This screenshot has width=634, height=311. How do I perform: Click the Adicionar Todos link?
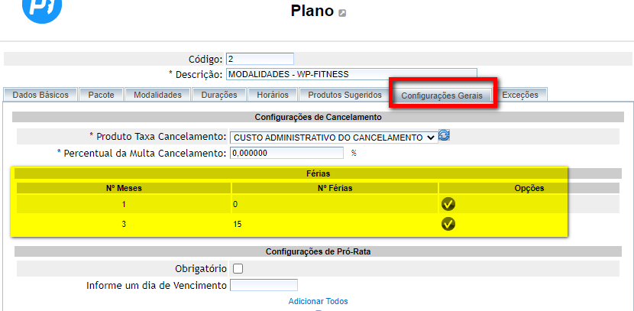[x=318, y=301]
